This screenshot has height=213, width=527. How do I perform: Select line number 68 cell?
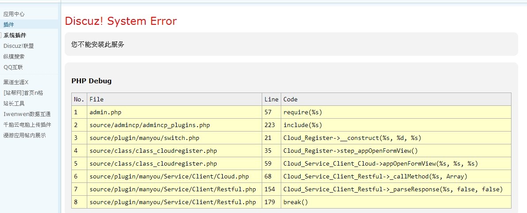click(271, 176)
